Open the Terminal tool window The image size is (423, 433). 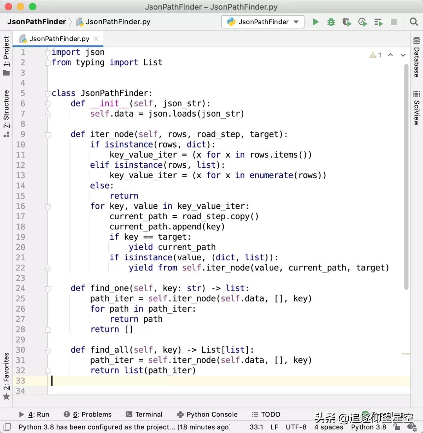click(x=144, y=414)
